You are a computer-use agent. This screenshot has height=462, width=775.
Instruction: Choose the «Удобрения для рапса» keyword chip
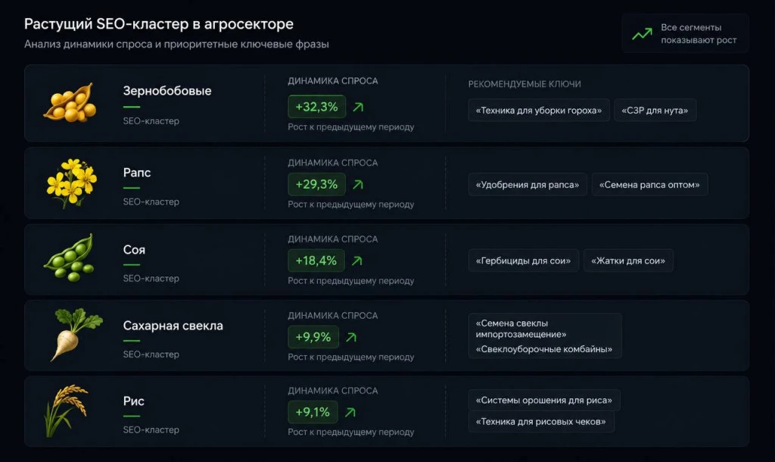pyautogui.click(x=528, y=185)
